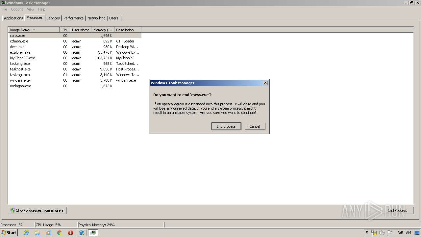Click the Task Manager taskbar icon

[x=93, y=233]
